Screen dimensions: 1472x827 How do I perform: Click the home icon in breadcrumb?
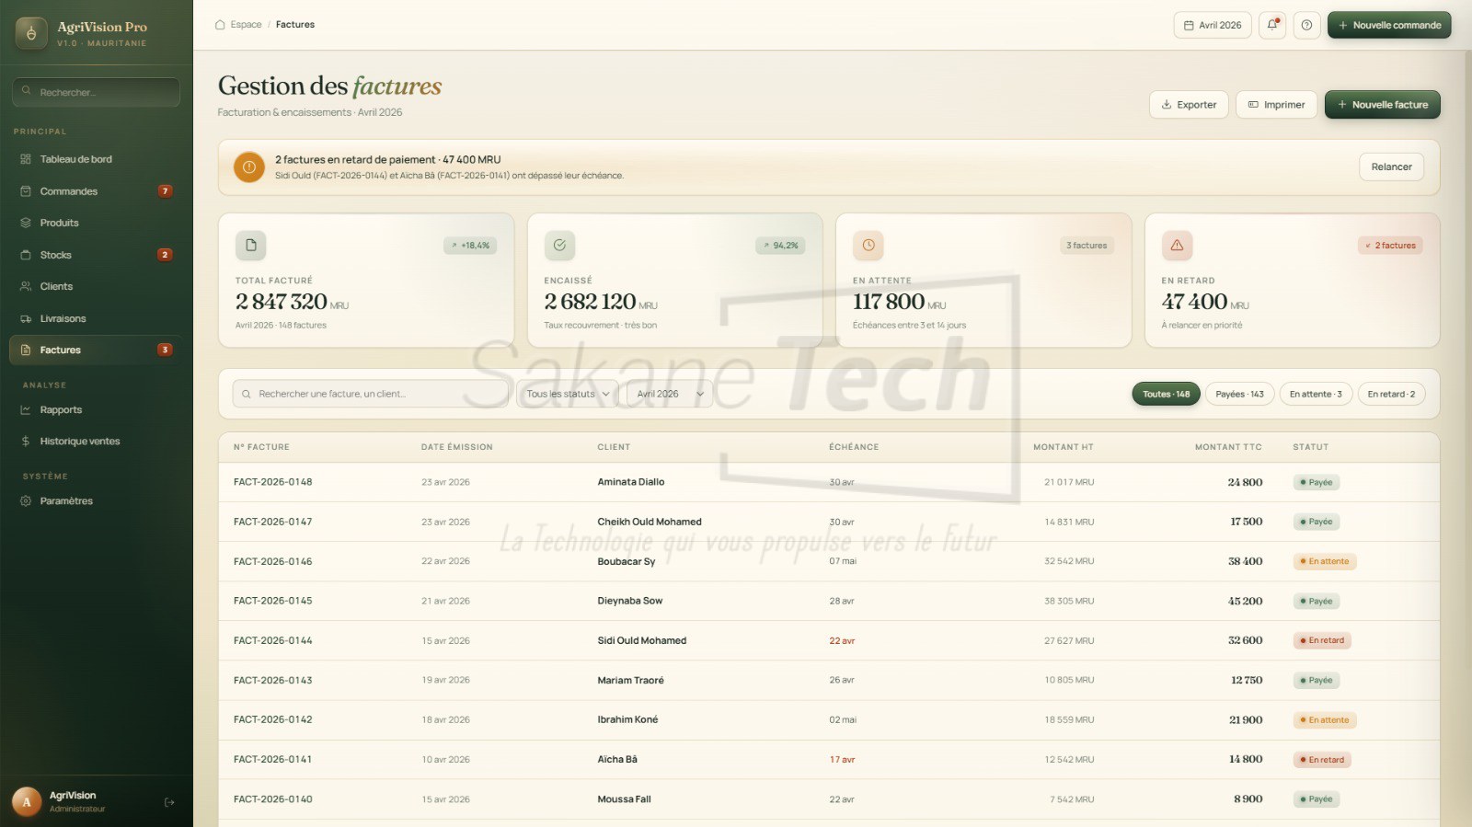pyautogui.click(x=220, y=25)
